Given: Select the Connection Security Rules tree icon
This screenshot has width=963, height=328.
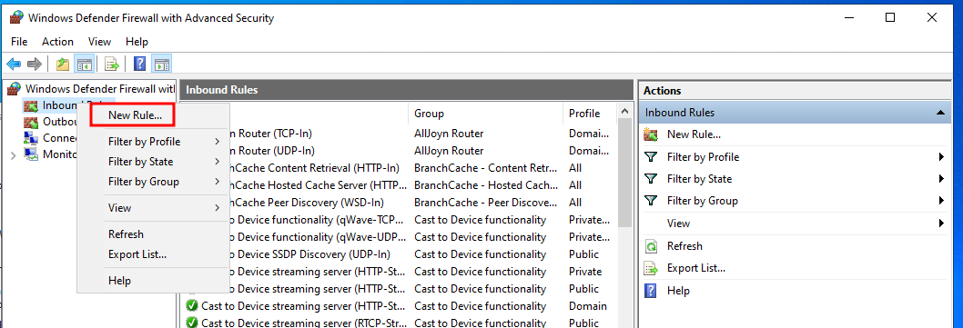Looking at the screenshot, I should click(x=31, y=137).
